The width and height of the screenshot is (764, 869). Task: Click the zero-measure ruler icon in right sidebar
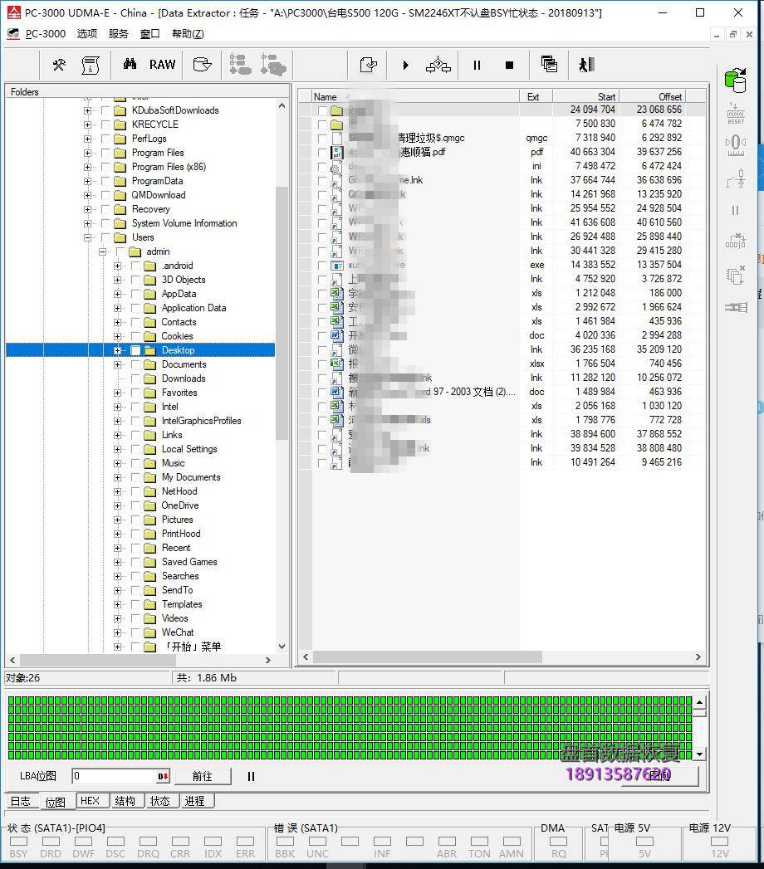pyautogui.click(x=736, y=145)
